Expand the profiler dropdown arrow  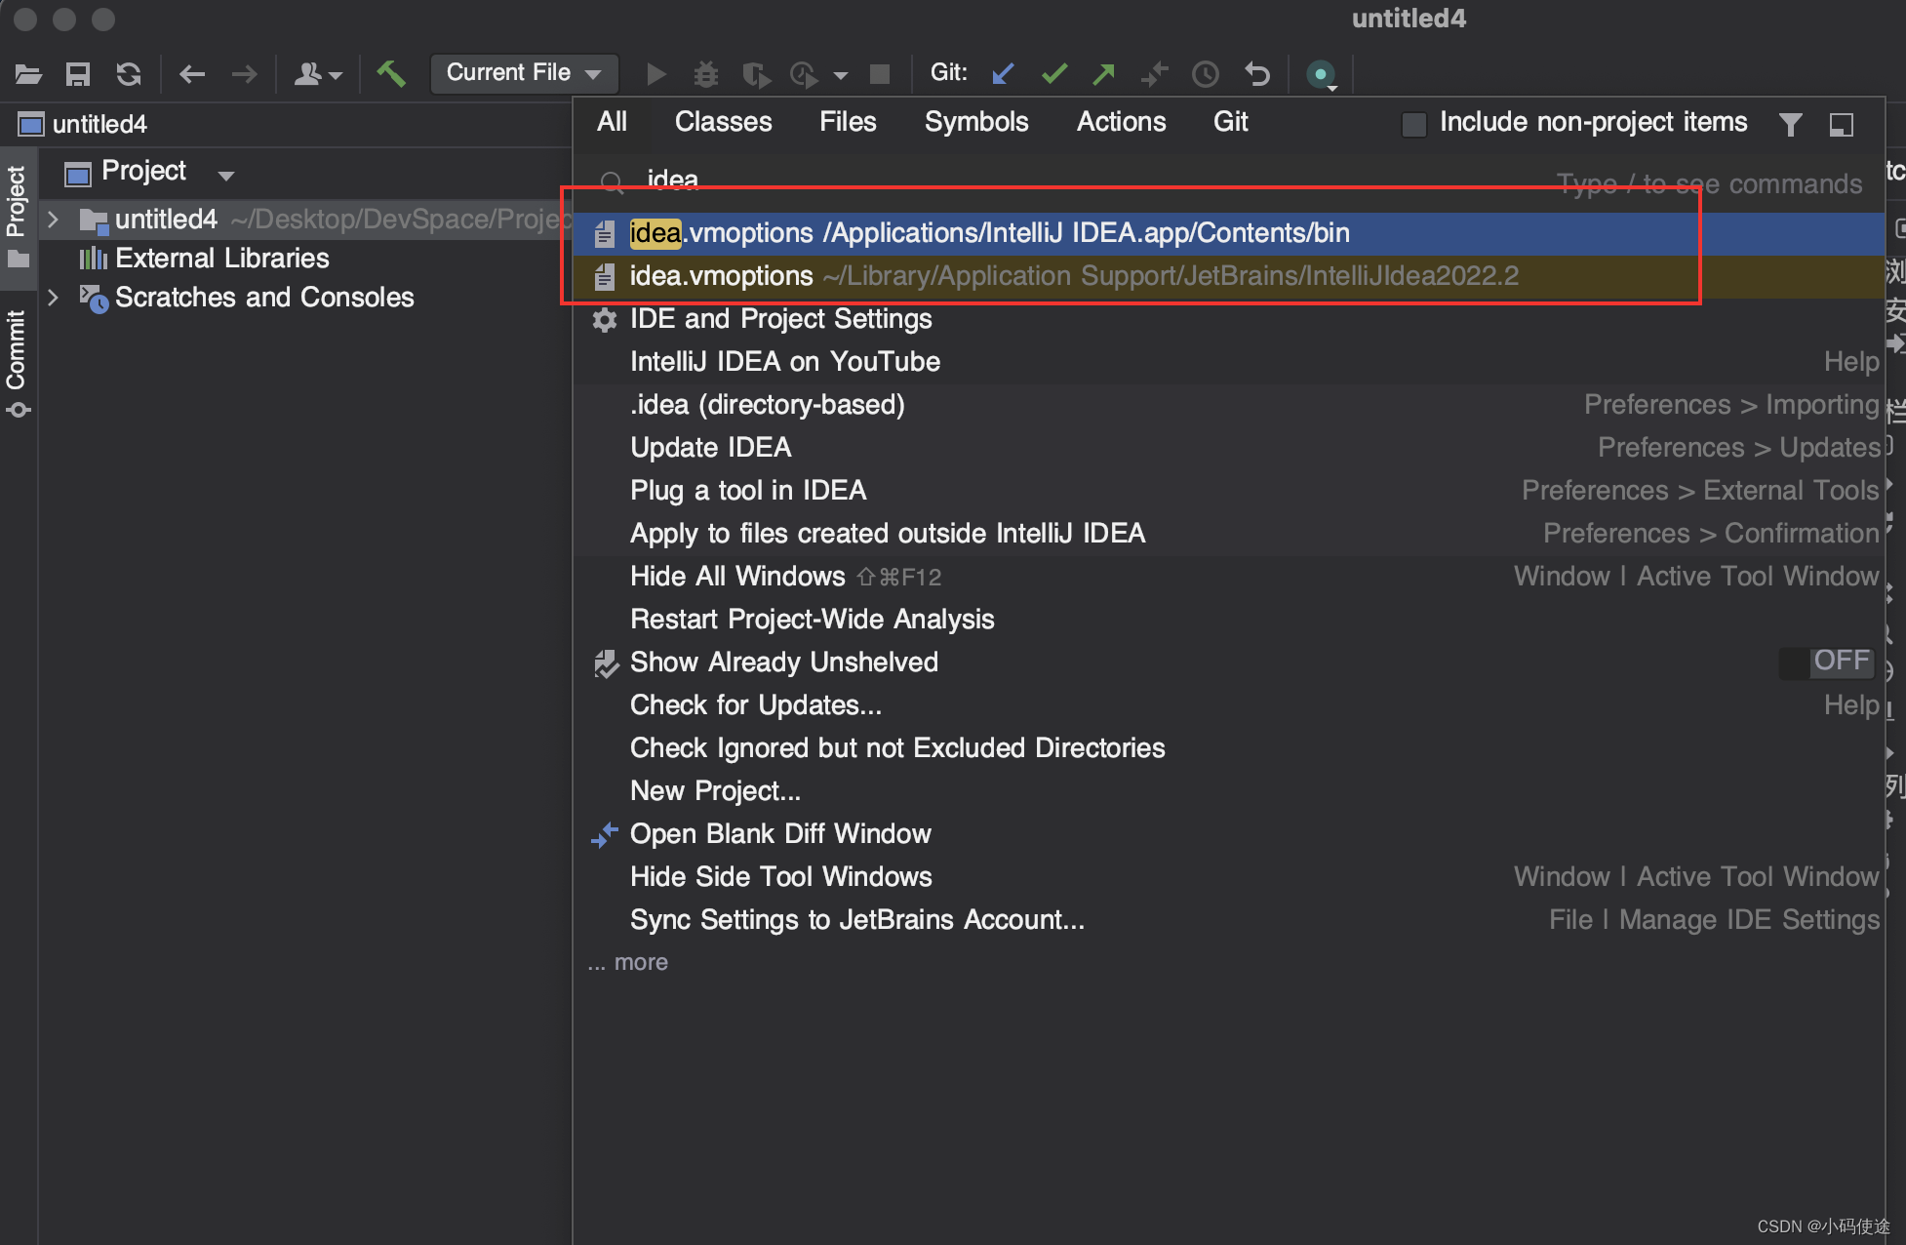coord(841,75)
